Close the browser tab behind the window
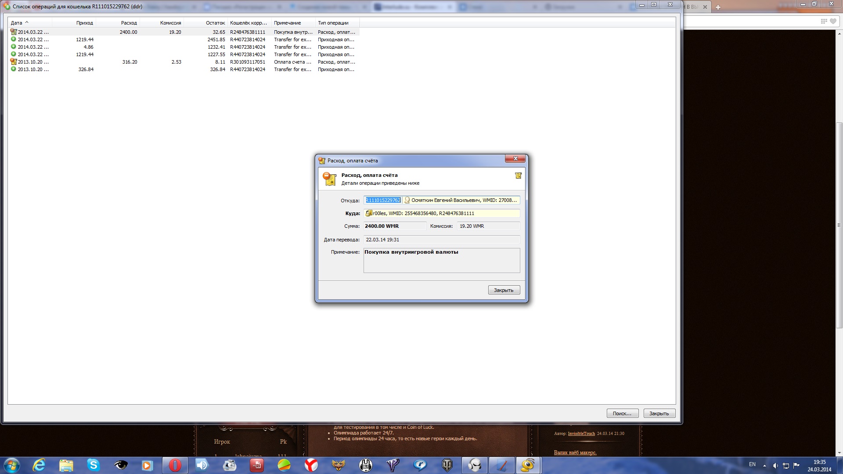This screenshot has height=474, width=843. 705,7
